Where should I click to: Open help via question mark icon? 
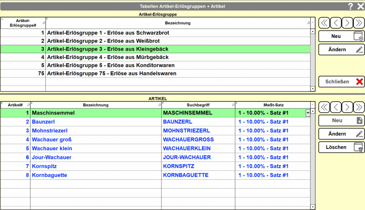350,6
